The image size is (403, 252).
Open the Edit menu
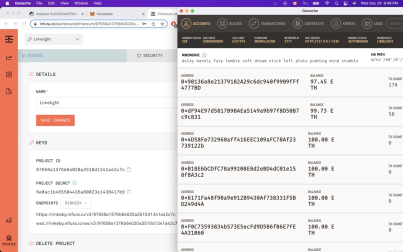(x=51, y=3)
